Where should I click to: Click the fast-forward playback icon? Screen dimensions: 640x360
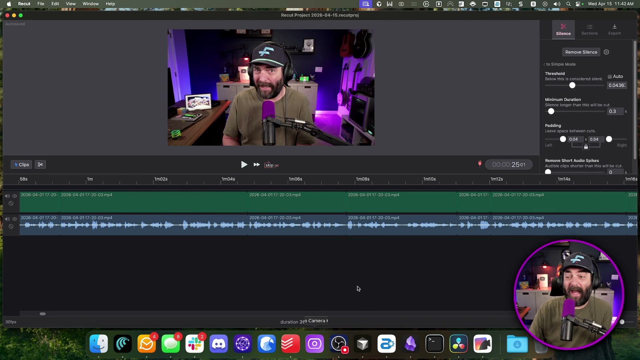point(256,164)
